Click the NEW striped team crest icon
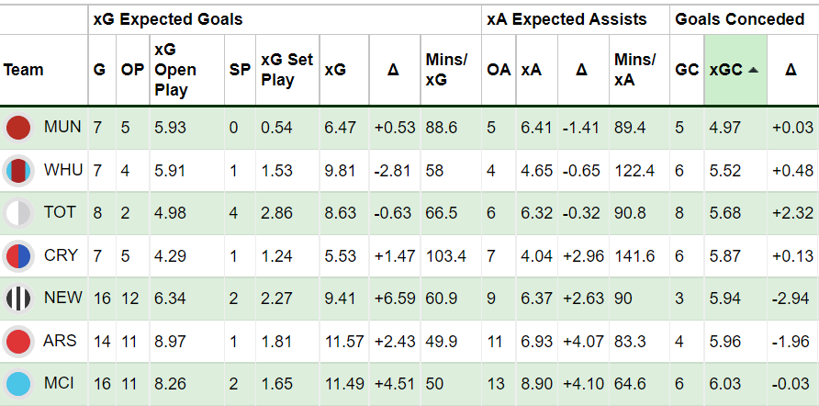 tap(18, 299)
